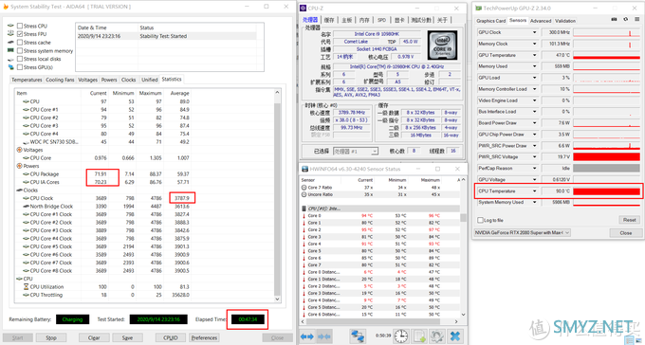
Task: Open GPU-Z hamburger menu icon
Action: pyautogui.click(x=637, y=19)
